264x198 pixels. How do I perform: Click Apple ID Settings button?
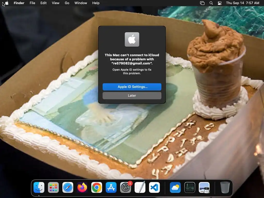click(x=132, y=87)
